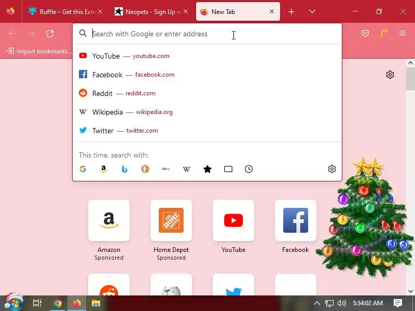Go back one page
Viewport: 415px width, 311px height.
pyautogui.click(x=12, y=34)
